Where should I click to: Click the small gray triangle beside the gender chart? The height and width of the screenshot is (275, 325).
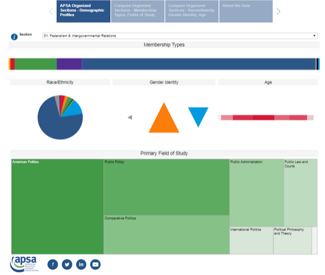point(130,117)
